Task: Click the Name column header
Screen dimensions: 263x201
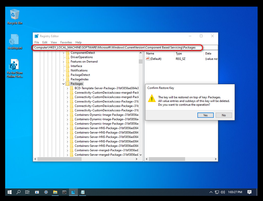Action: coord(159,54)
